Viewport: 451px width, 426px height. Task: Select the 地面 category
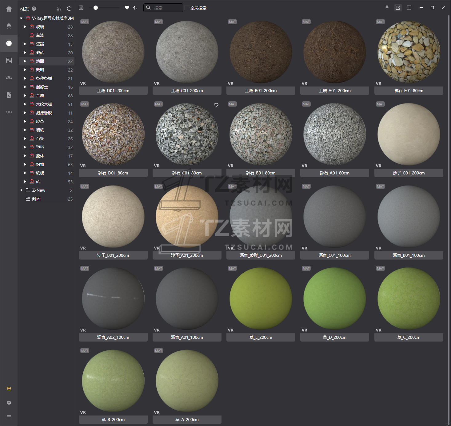(x=46, y=61)
